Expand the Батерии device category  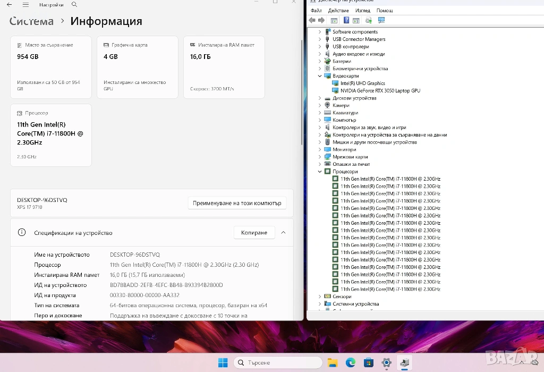320,61
